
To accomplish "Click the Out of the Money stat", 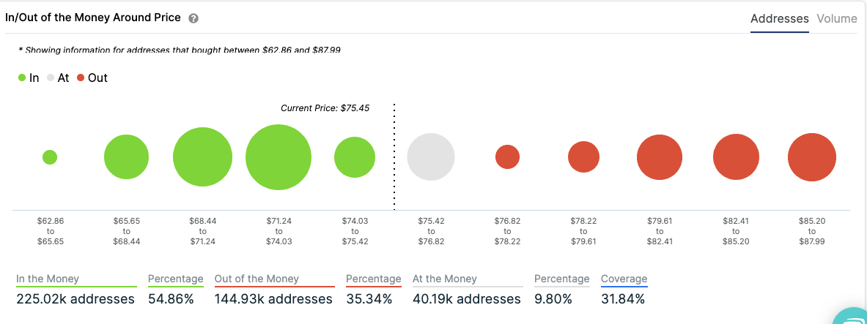I will [x=273, y=298].
